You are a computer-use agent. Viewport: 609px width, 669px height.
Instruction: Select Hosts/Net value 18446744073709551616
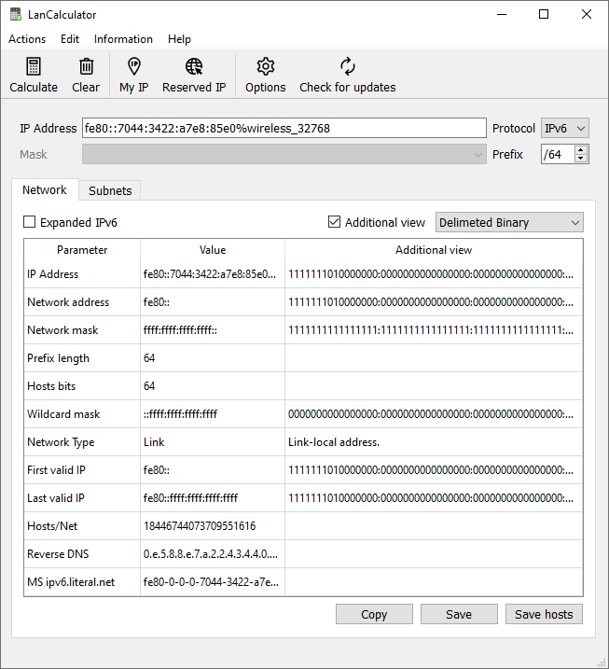click(x=213, y=526)
